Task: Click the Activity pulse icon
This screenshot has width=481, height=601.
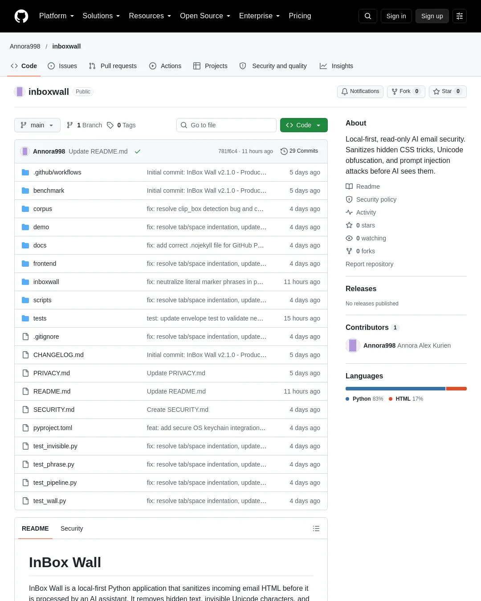Action: pyautogui.click(x=349, y=212)
